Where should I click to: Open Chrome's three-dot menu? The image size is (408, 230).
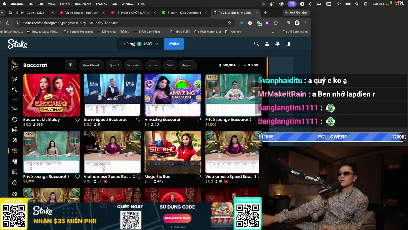[x=305, y=23]
